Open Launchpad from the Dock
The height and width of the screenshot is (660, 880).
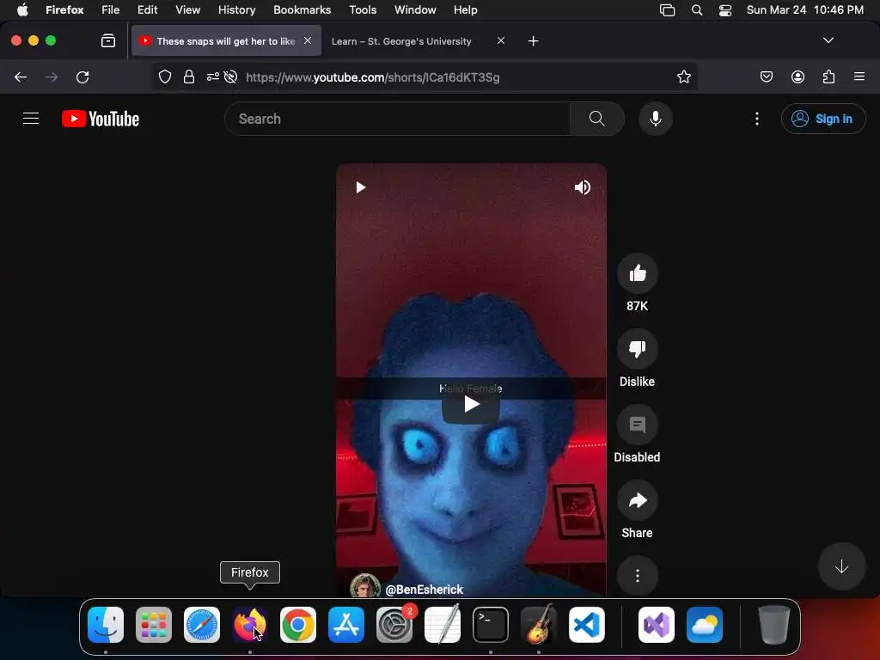point(154,624)
